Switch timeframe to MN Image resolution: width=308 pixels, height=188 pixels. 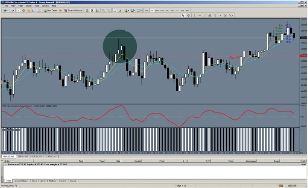click(x=188, y=10)
